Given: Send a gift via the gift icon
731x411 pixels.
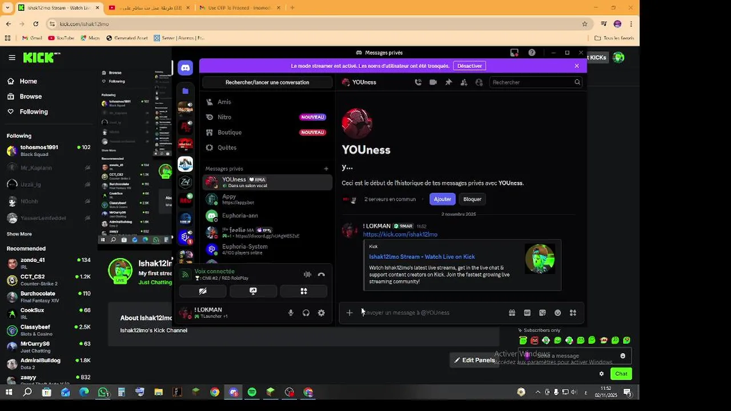Looking at the screenshot, I should [x=512, y=313].
